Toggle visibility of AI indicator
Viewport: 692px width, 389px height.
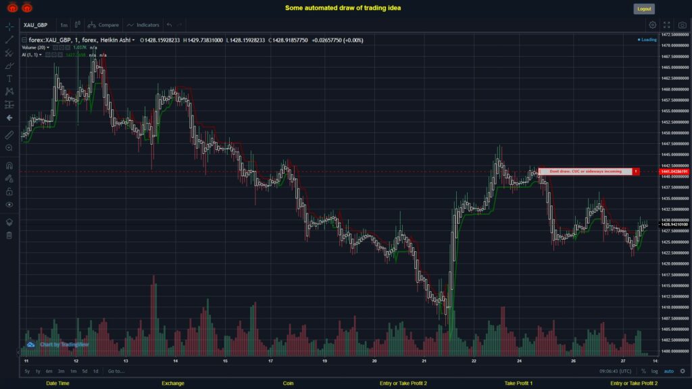pos(48,55)
